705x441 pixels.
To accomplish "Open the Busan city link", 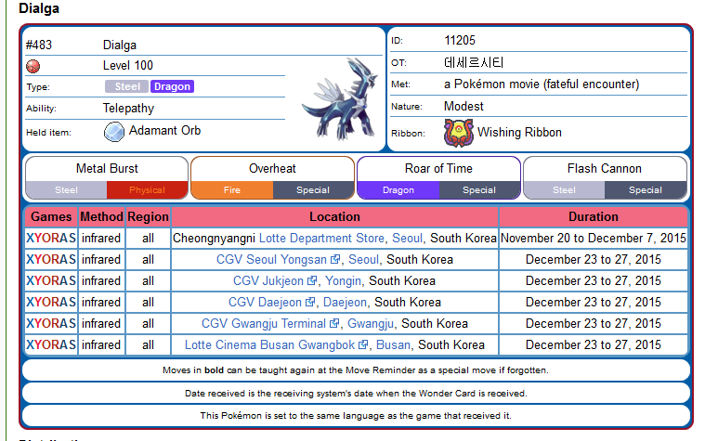I will pyautogui.click(x=394, y=344).
